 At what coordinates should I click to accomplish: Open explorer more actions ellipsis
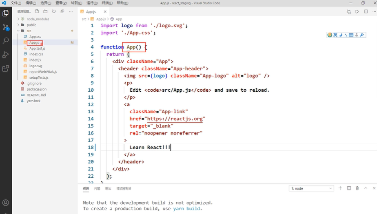71,11
